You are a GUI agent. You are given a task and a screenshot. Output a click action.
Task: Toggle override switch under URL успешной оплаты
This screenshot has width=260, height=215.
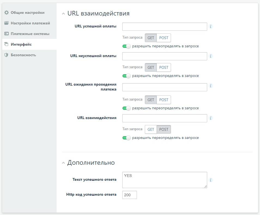coord(127,46)
